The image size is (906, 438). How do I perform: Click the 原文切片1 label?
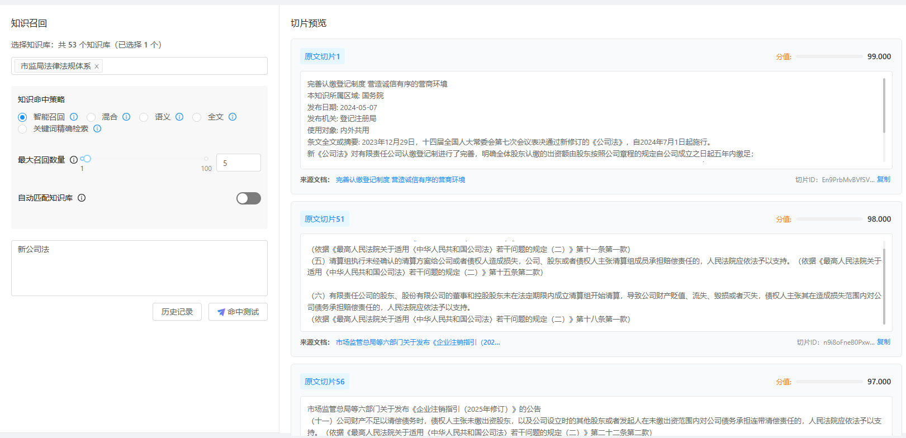(x=322, y=56)
